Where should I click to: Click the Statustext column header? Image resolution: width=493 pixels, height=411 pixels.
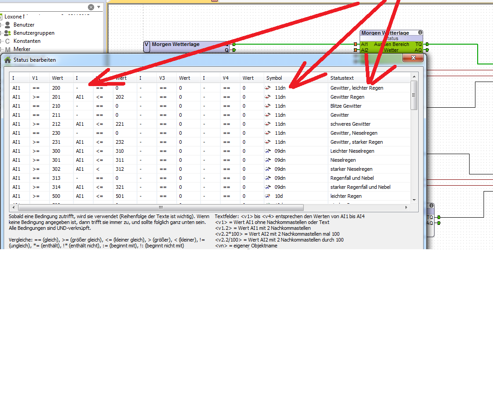(x=369, y=78)
